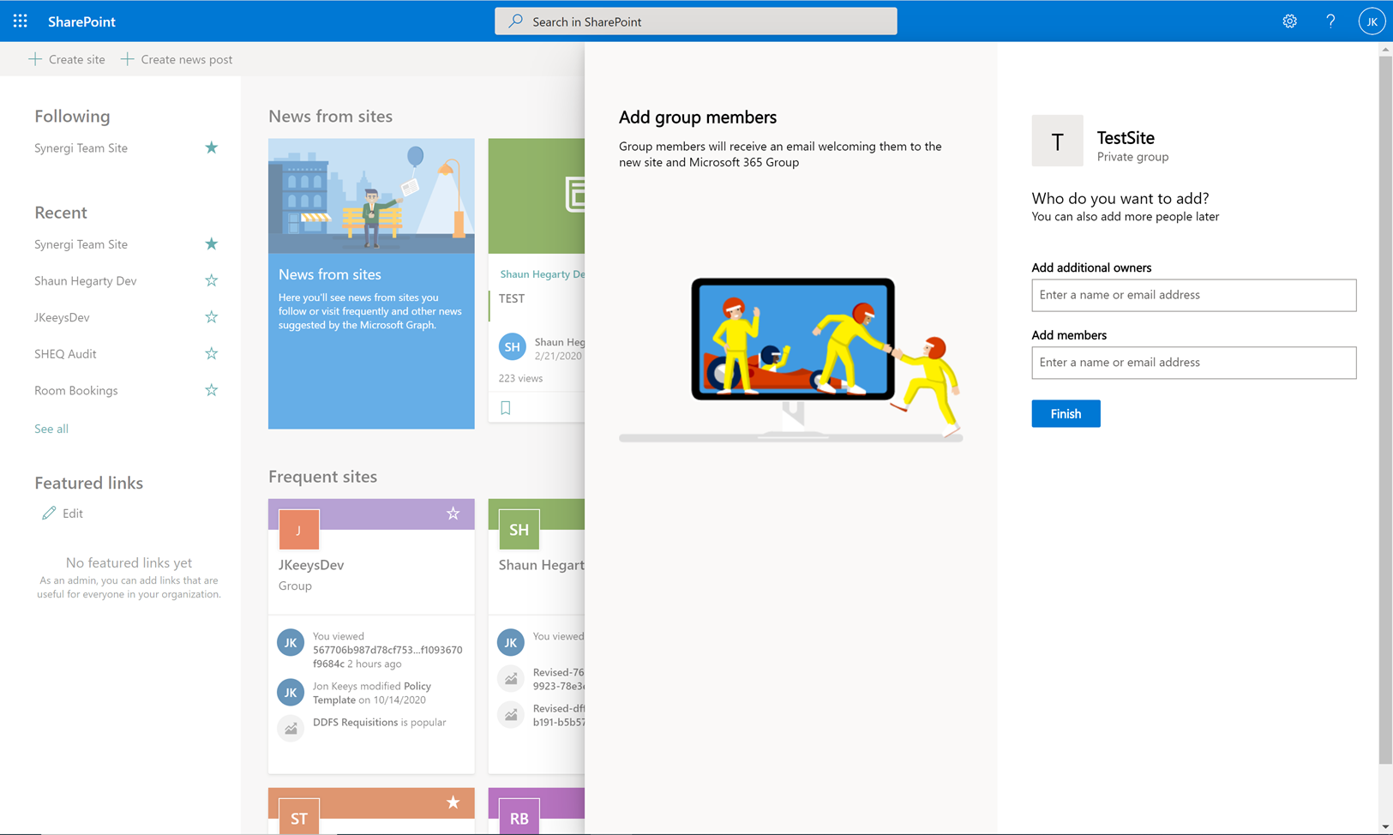
Task: Click the JK account avatar
Action: pos(1372,21)
